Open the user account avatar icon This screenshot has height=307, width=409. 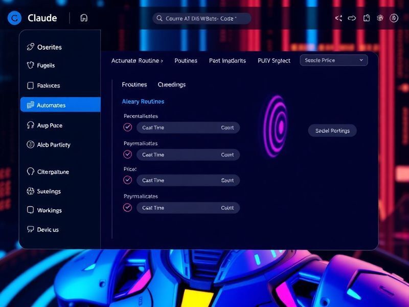click(394, 17)
